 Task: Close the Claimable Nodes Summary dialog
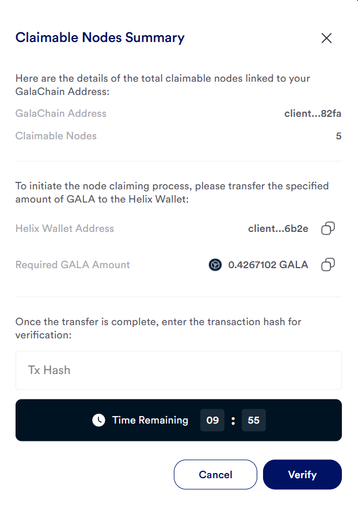[x=326, y=38]
